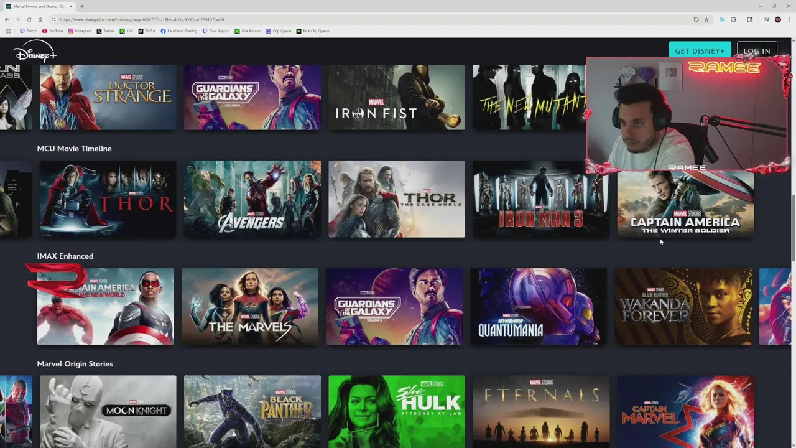Screen dimensions: 796x448
Task: Click the install app icon in address bar
Action: click(x=696, y=19)
